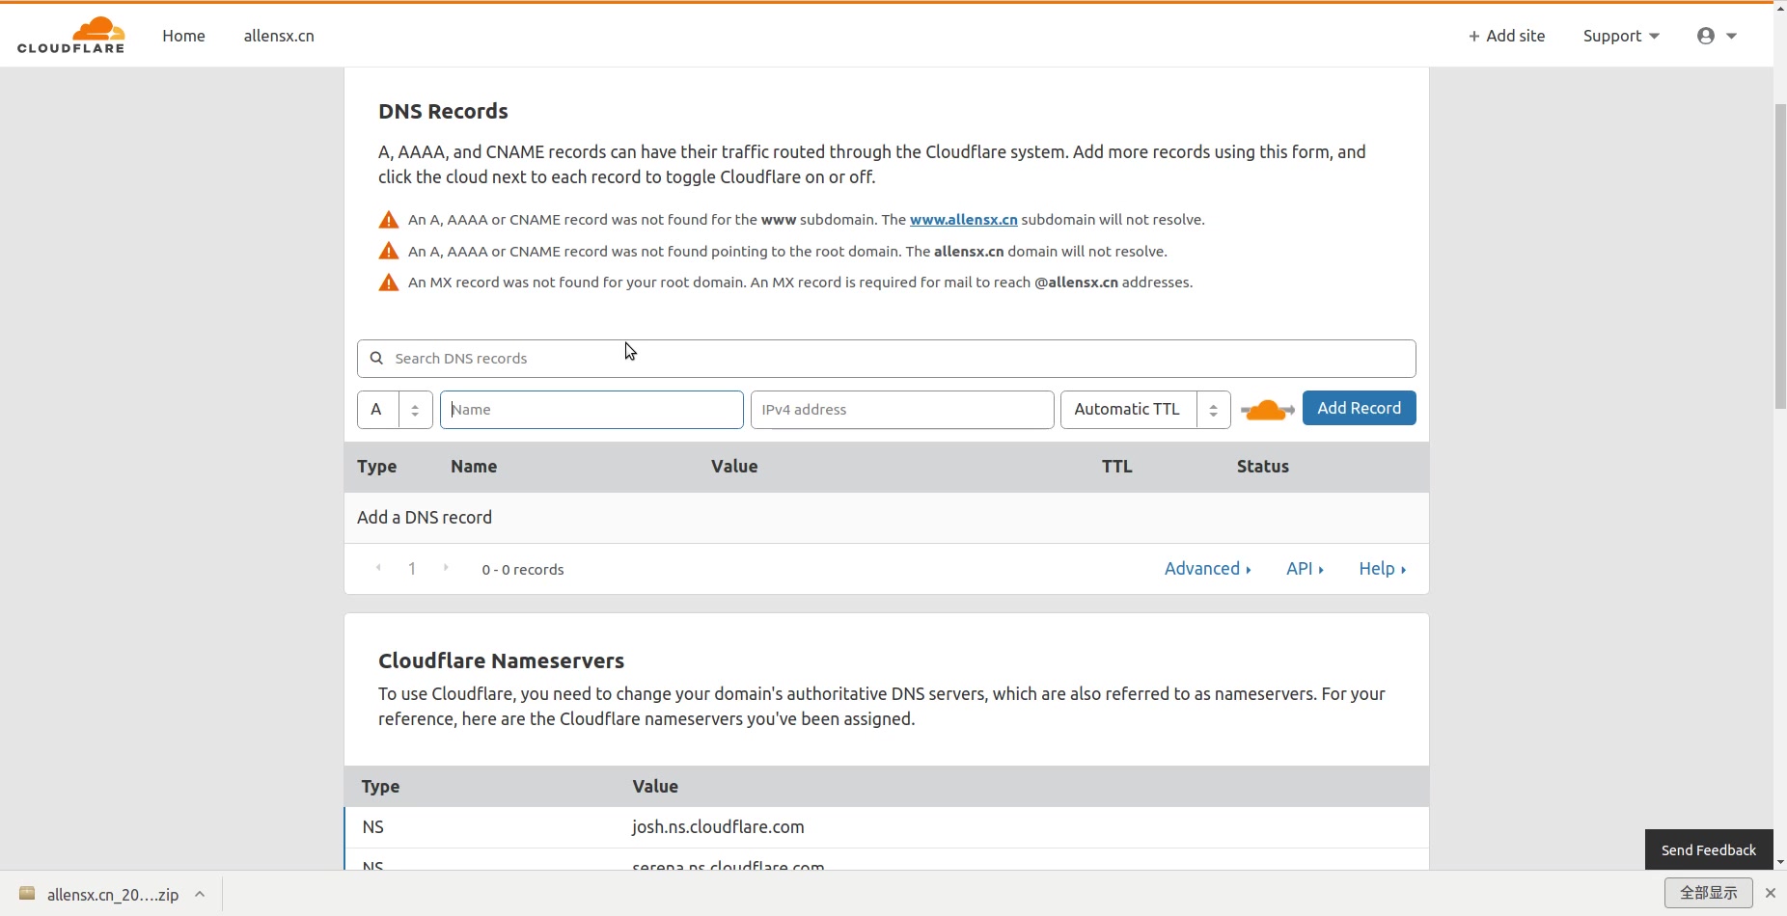
Task: Go to next records page arrow
Action: coord(446,568)
